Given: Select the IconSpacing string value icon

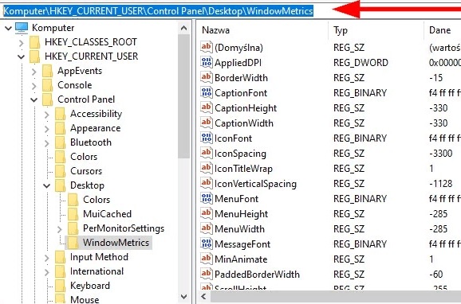Looking at the screenshot, I should [x=207, y=153].
